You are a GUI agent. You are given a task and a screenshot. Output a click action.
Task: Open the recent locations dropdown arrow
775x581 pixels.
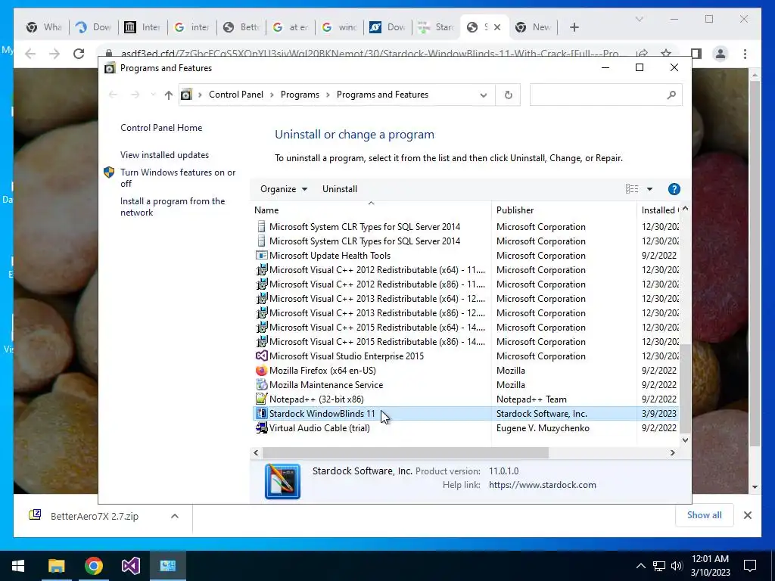click(x=153, y=95)
